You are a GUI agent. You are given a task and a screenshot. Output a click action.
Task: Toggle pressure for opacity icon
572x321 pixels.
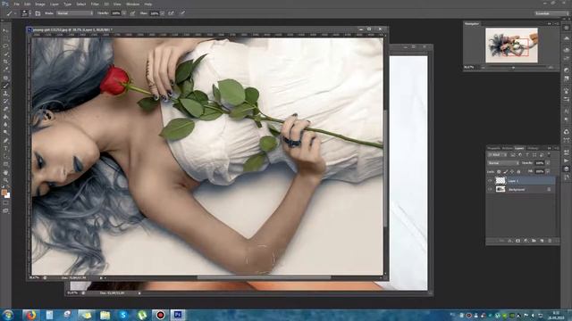(x=132, y=13)
